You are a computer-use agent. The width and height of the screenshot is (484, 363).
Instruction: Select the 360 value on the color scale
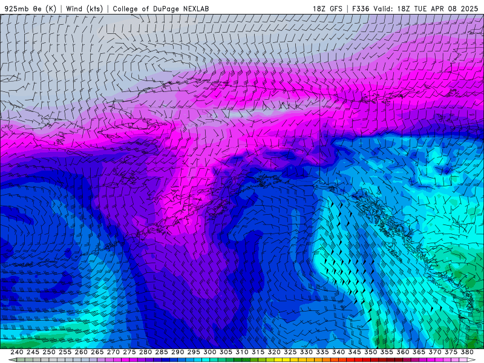pos(402,352)
